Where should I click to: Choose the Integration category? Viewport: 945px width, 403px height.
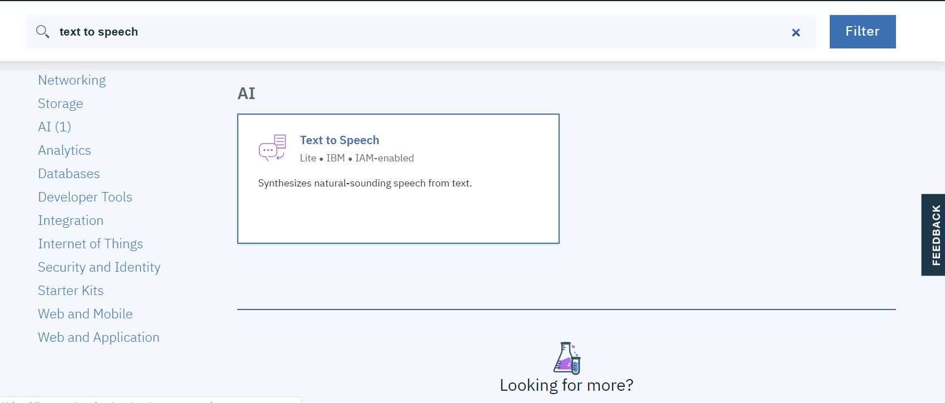pos(71,220)
